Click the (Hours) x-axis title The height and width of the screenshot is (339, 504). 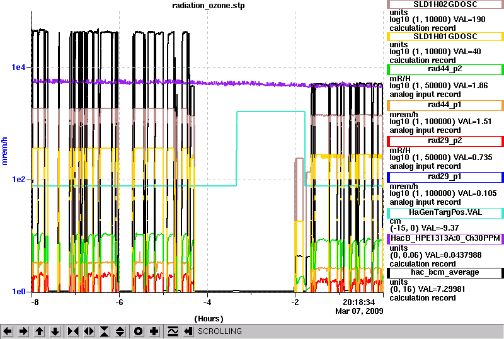tap(209, 319)
